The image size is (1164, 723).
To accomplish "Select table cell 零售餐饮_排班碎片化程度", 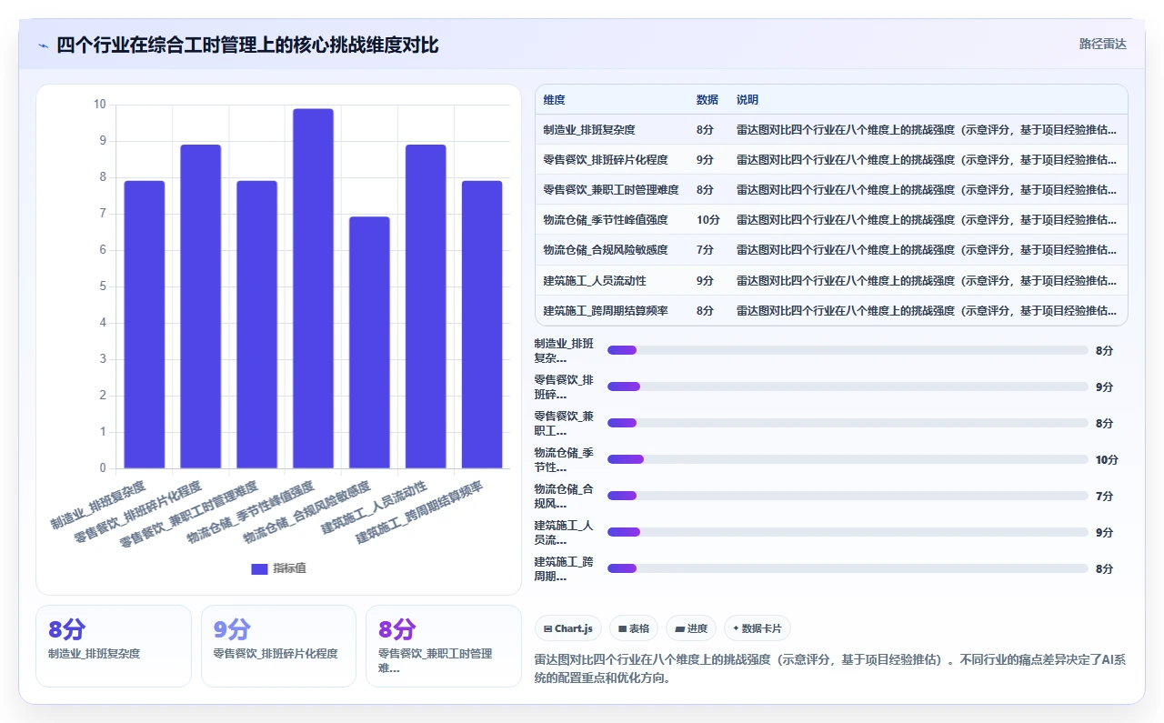I will click(x=606, y=160).
